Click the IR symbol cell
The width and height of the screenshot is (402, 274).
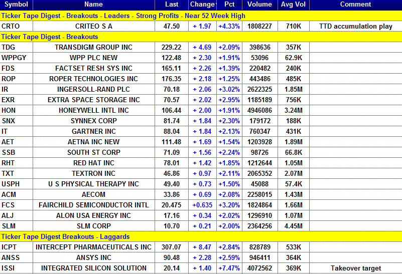point(16,89)
